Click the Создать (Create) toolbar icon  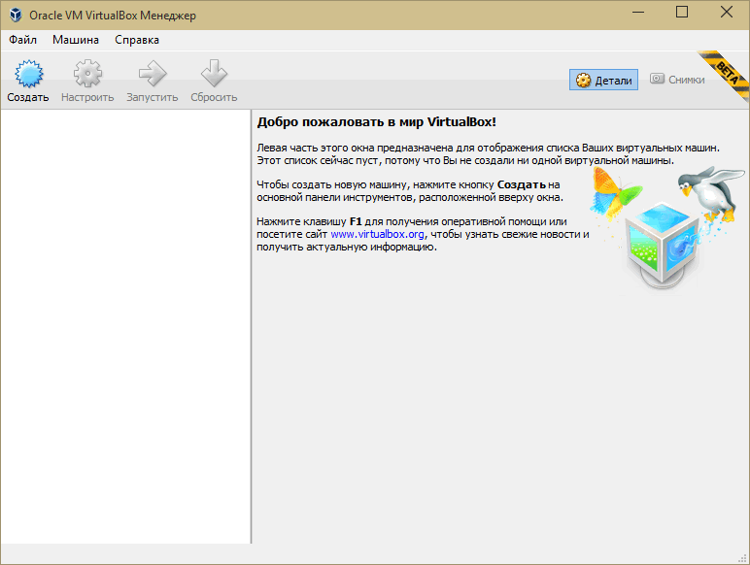[29, 74]
